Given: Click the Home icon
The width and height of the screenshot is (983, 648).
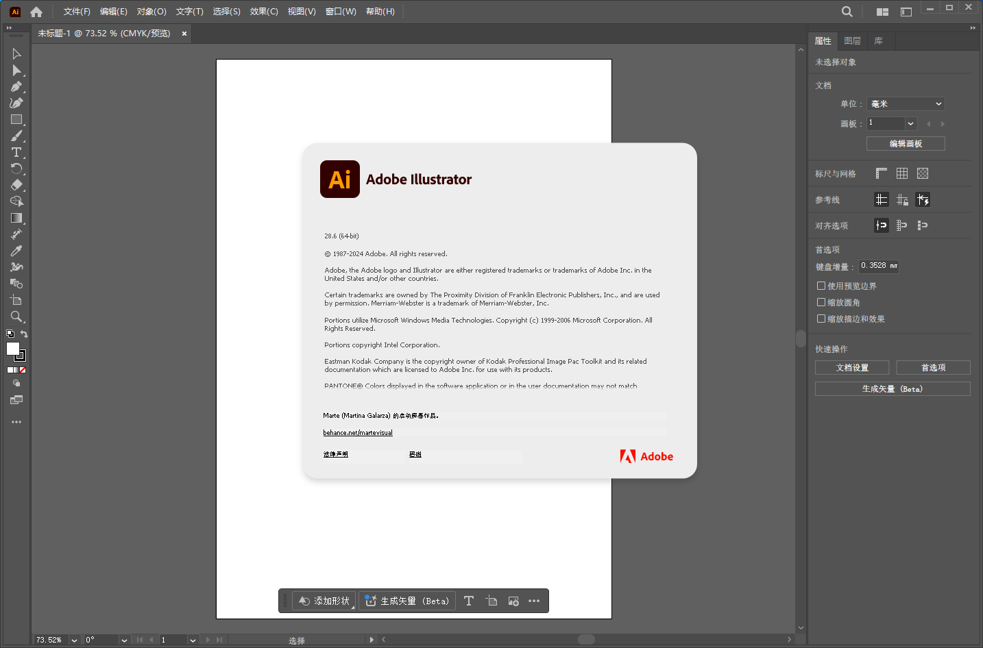Looking at the screenshot, I should (36, 12).
